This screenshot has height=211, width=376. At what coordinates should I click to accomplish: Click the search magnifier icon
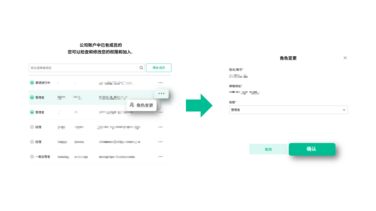[x=141, y=67]
